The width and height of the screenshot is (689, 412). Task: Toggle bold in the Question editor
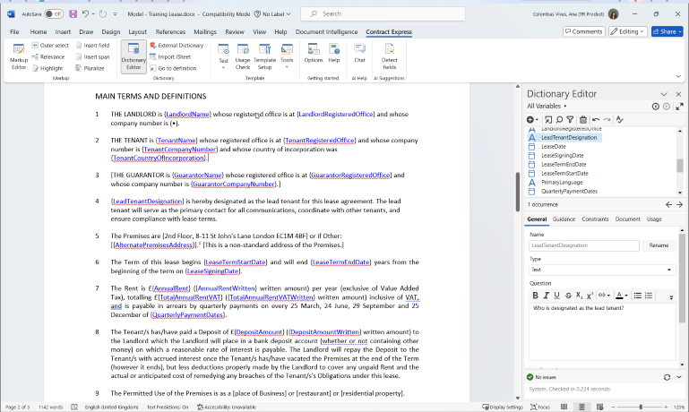535,295
